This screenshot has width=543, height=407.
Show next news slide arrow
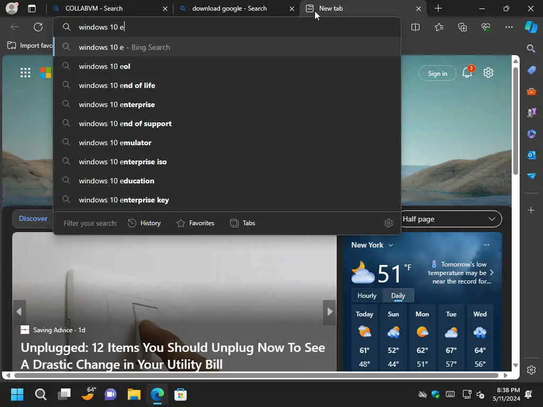pyautogui.click(x=329, y=312)
